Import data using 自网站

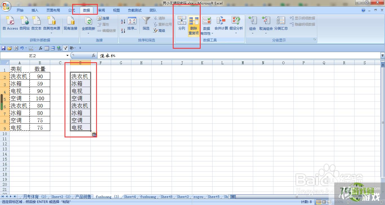25,23
